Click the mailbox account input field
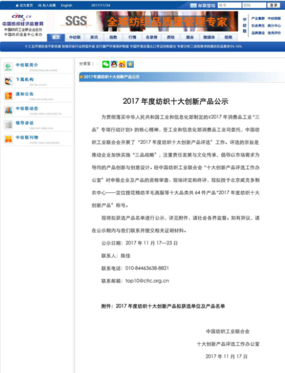Image resolution: width=285 pixels, height=373 pixels. 229,5
